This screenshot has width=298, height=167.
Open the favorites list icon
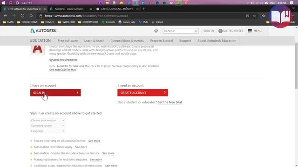[x=264, y=16]
